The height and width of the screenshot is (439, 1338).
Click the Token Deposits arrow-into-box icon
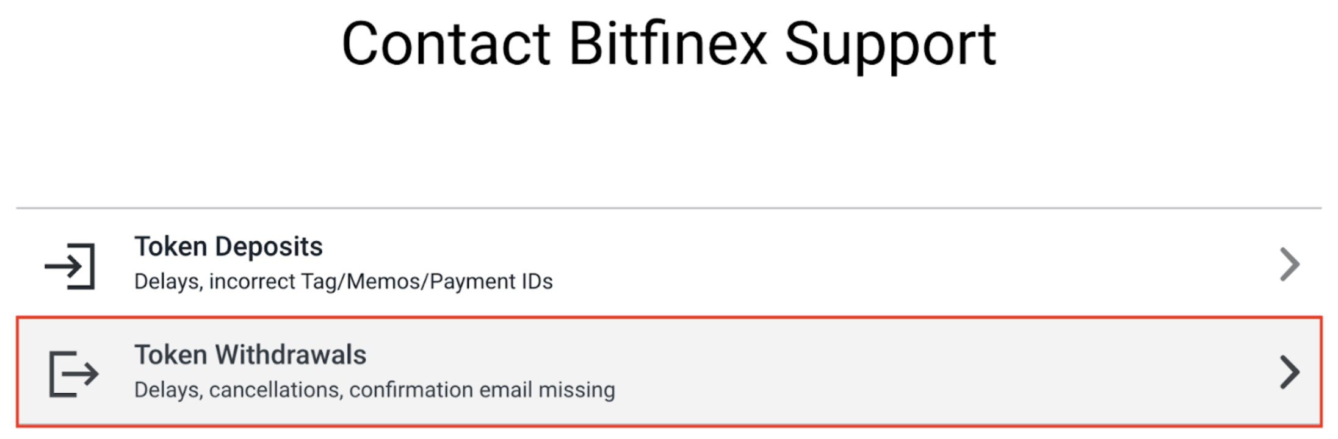(70, 266)
